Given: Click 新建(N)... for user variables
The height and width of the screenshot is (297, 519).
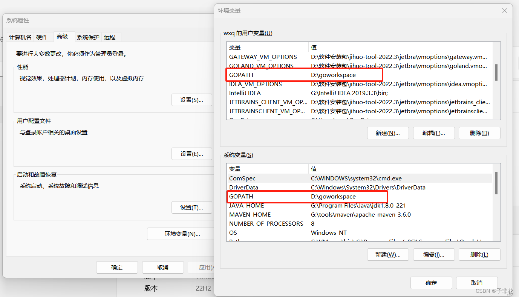Looking at the screenshot, I should coord(388,133).
